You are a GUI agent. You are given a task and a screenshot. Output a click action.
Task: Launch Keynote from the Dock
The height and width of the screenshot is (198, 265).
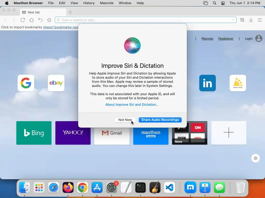coord(205,187)
